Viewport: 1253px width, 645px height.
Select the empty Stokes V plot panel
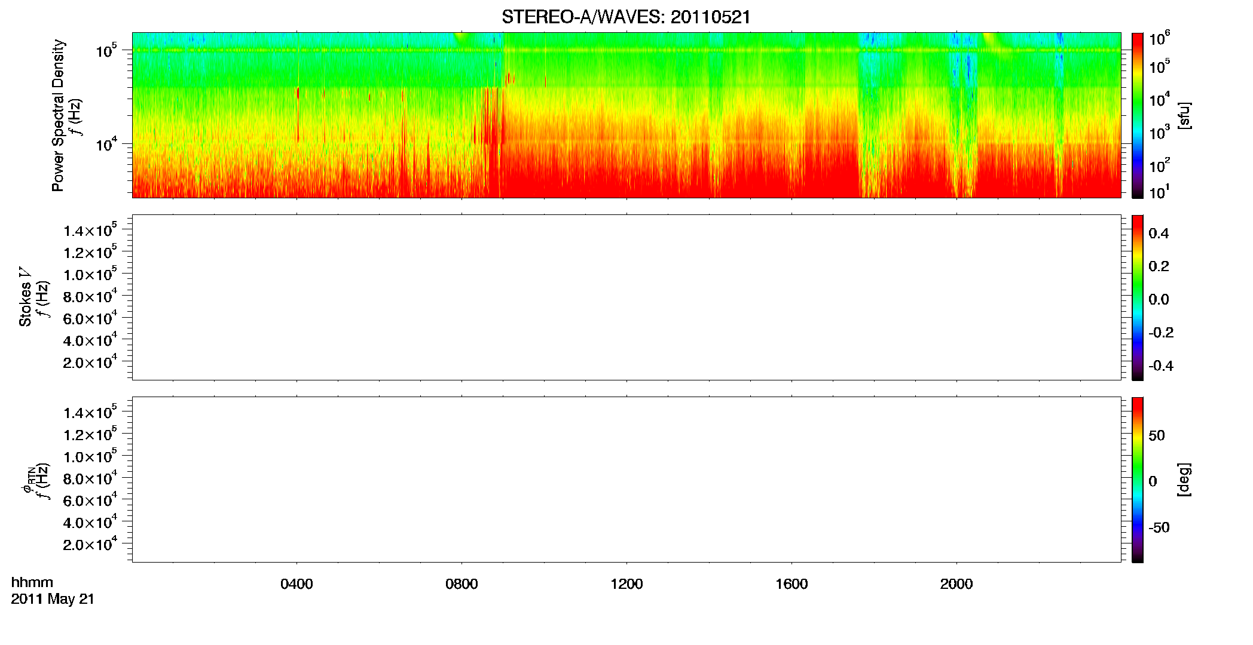point(626,297)
